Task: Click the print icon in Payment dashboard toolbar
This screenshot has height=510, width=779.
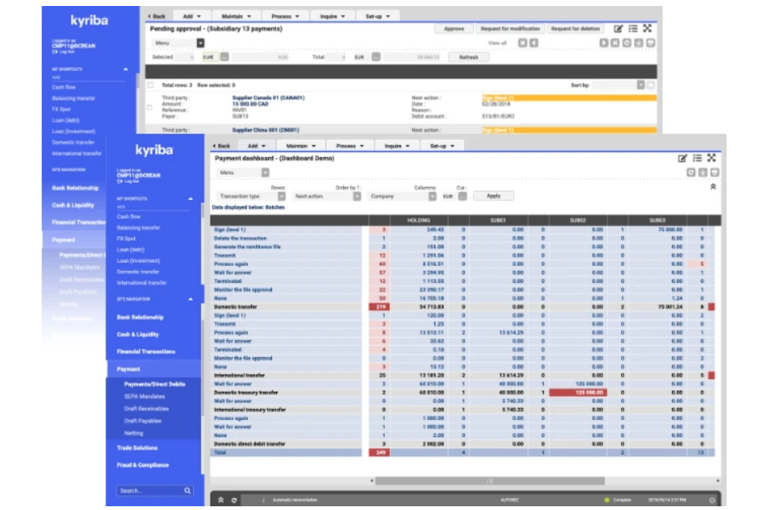Action: (715, 172)
